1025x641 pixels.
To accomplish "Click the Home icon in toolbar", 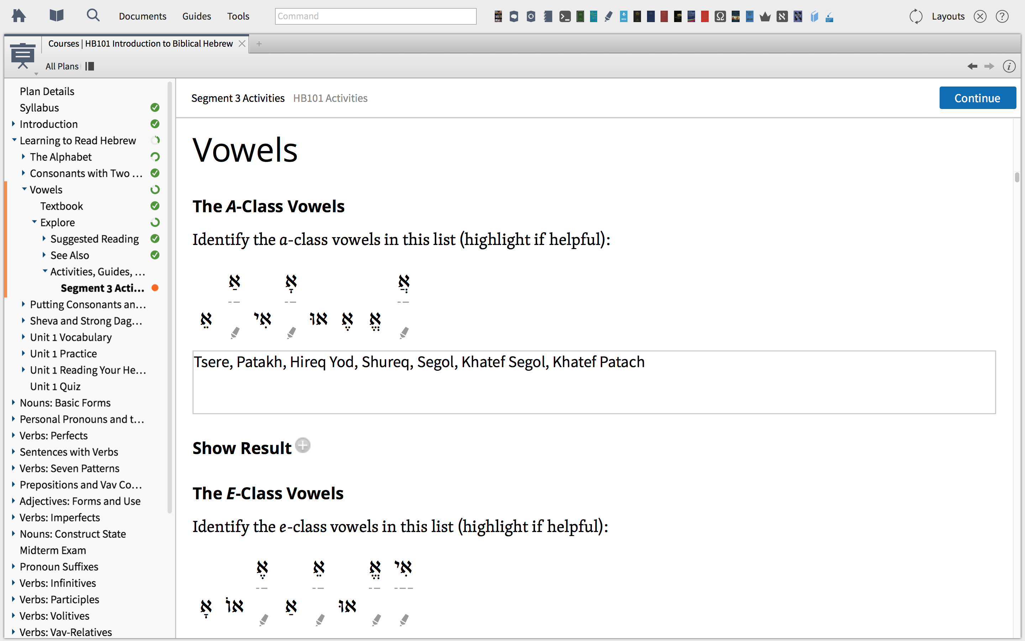I will tap(19, 16).
